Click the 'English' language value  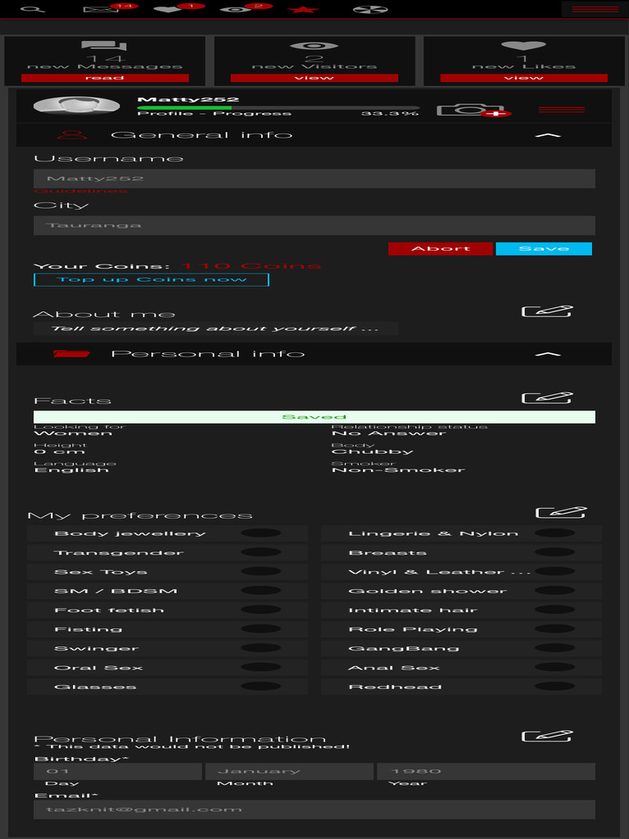[x=72, y=470]
